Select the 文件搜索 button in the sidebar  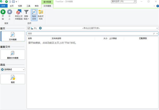[x=13, y=36]
